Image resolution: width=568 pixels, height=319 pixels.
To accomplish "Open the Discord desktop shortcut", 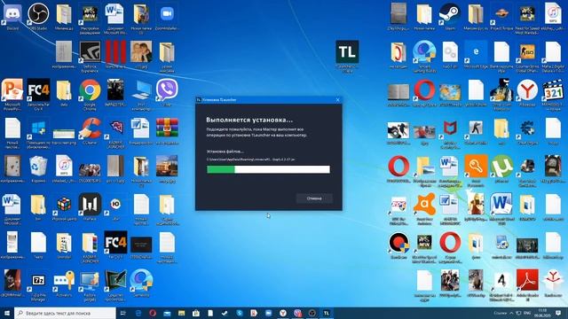I will tap(12, 17).
